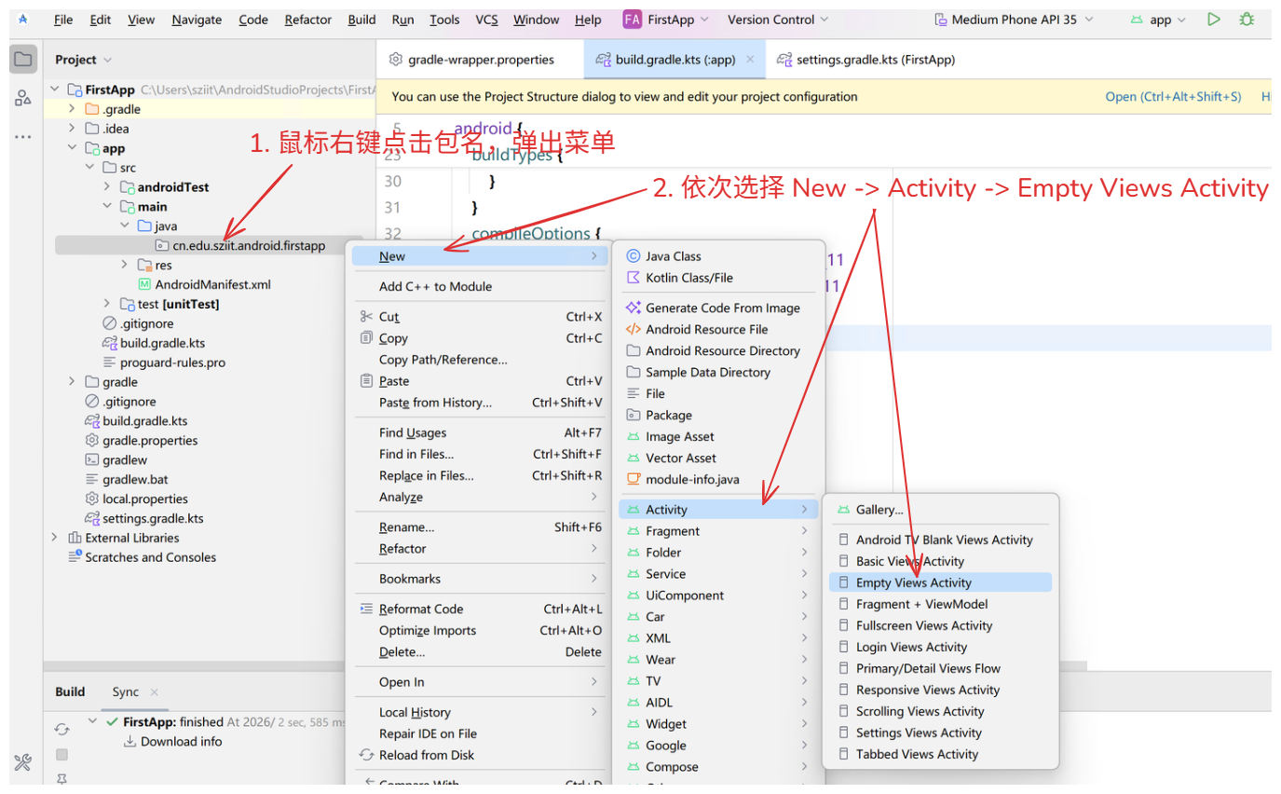Collapse the app module chevron
Screen dimensions: 1281x794
click(x=72, y=148)
